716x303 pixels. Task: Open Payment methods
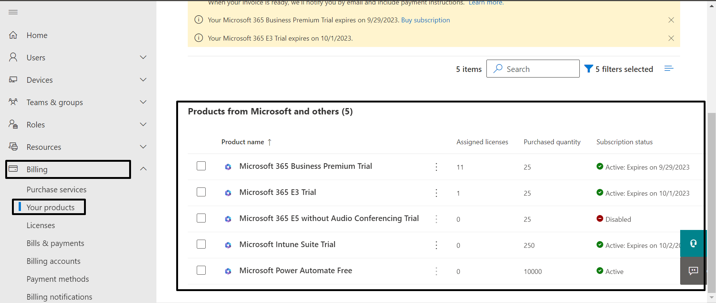pos(57,279)
